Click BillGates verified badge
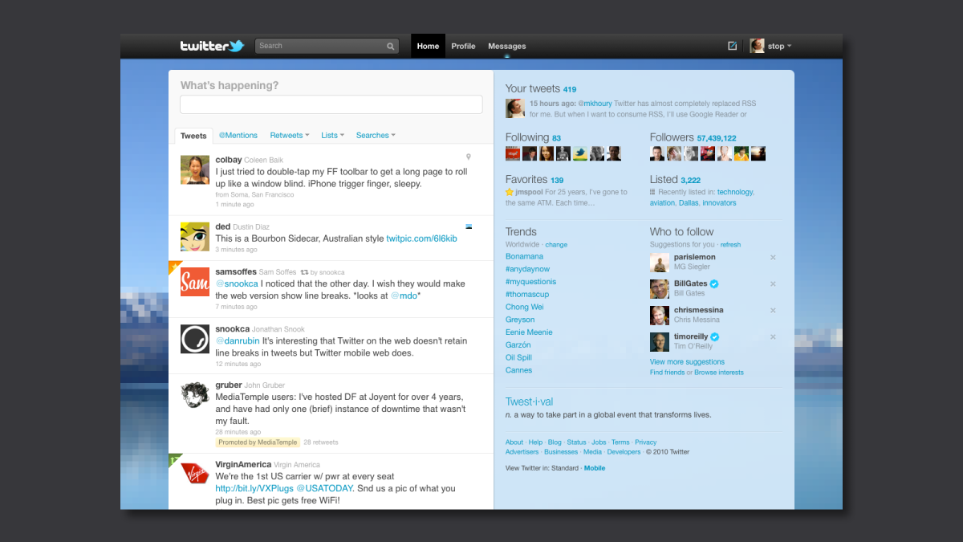 714,283
